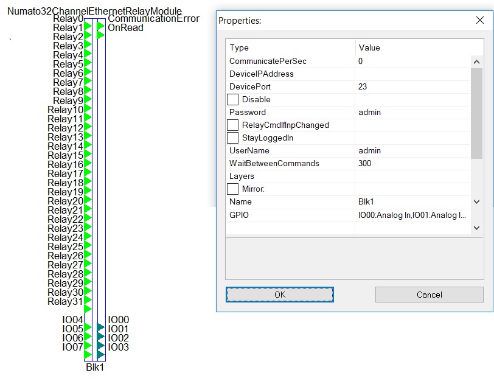Click the Relay9 input label
Screen dimensions: 494x381
68,101
